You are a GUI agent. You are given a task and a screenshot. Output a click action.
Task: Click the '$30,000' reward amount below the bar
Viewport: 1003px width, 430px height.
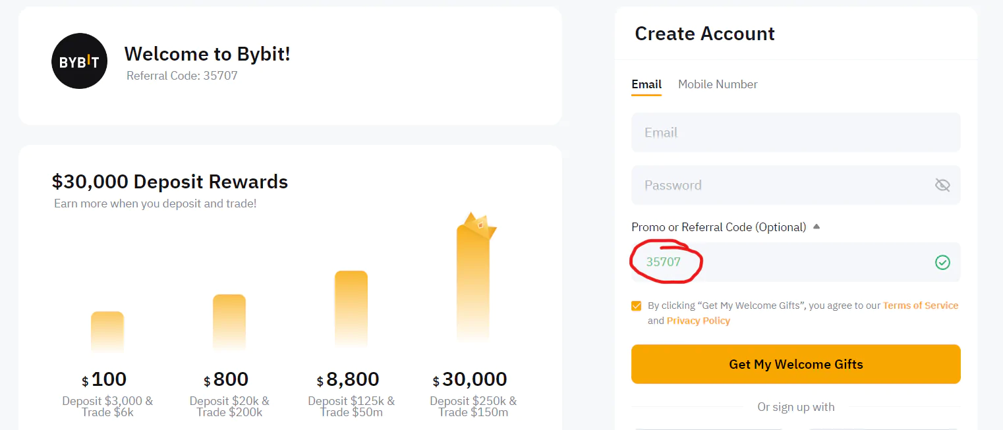(470, 379)
